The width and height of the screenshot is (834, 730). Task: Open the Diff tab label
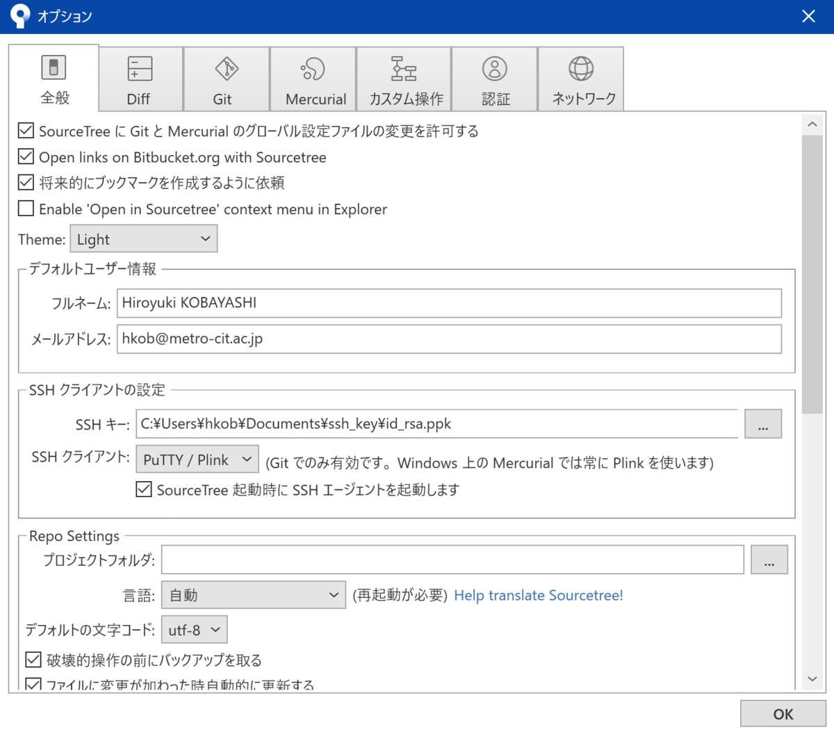138,99
